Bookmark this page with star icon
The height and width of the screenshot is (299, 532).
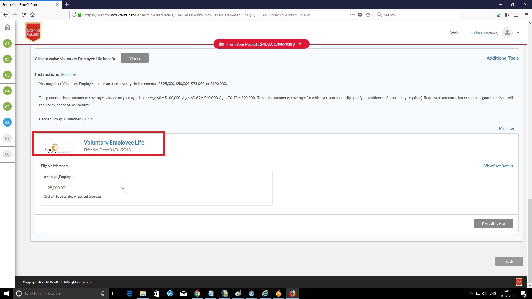(368, 15)
